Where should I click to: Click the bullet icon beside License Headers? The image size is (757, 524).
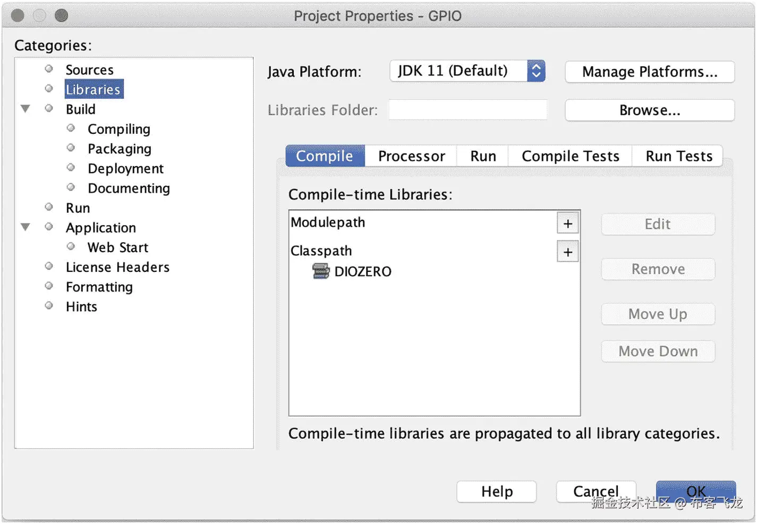point(49,267)
